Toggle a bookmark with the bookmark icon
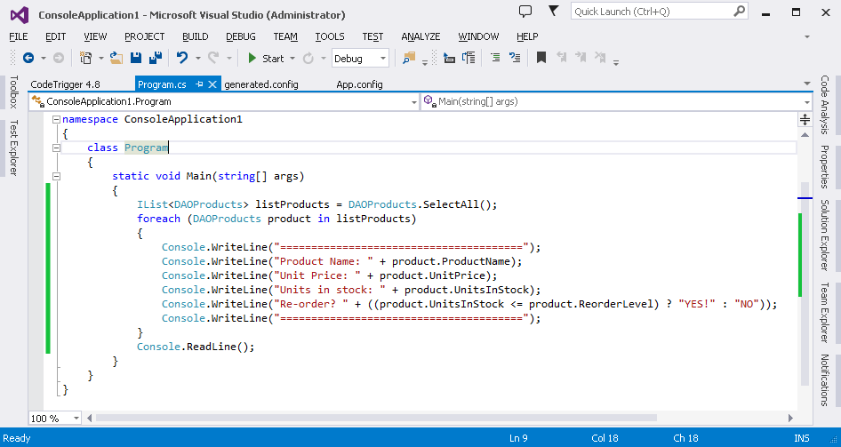 click(x=541, y=58)
